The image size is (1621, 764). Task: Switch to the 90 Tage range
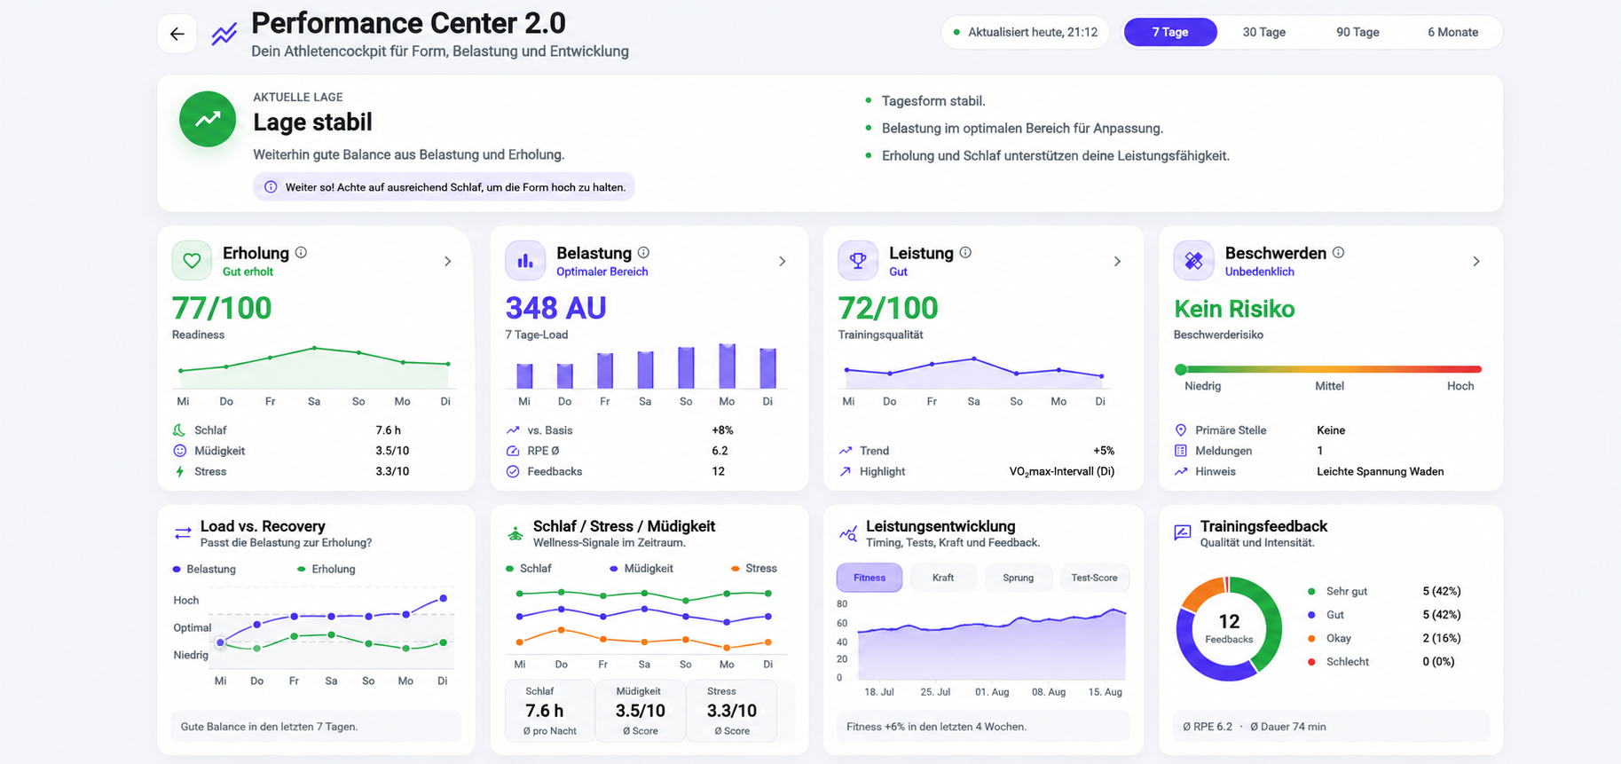tap(1357, 33)
